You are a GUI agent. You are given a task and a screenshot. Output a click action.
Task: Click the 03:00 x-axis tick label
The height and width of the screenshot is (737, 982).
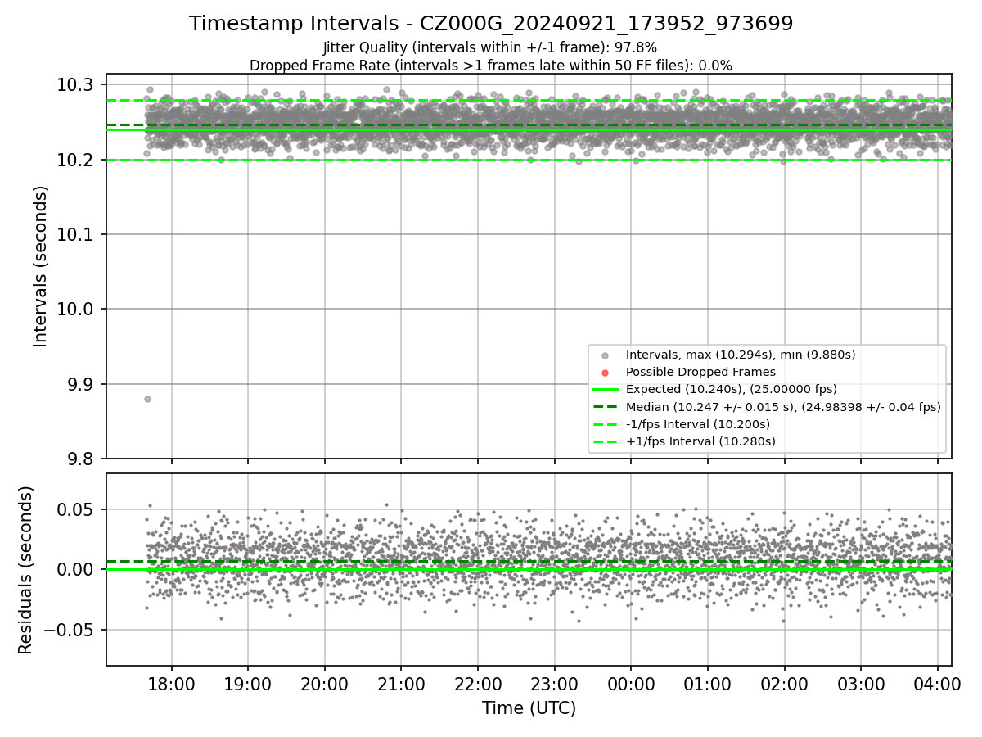point(861,684)
